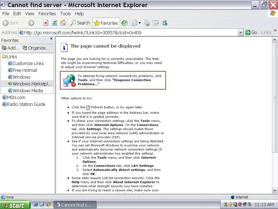
Task: Expand the Mail dropdown arrow
Action: 140,23
